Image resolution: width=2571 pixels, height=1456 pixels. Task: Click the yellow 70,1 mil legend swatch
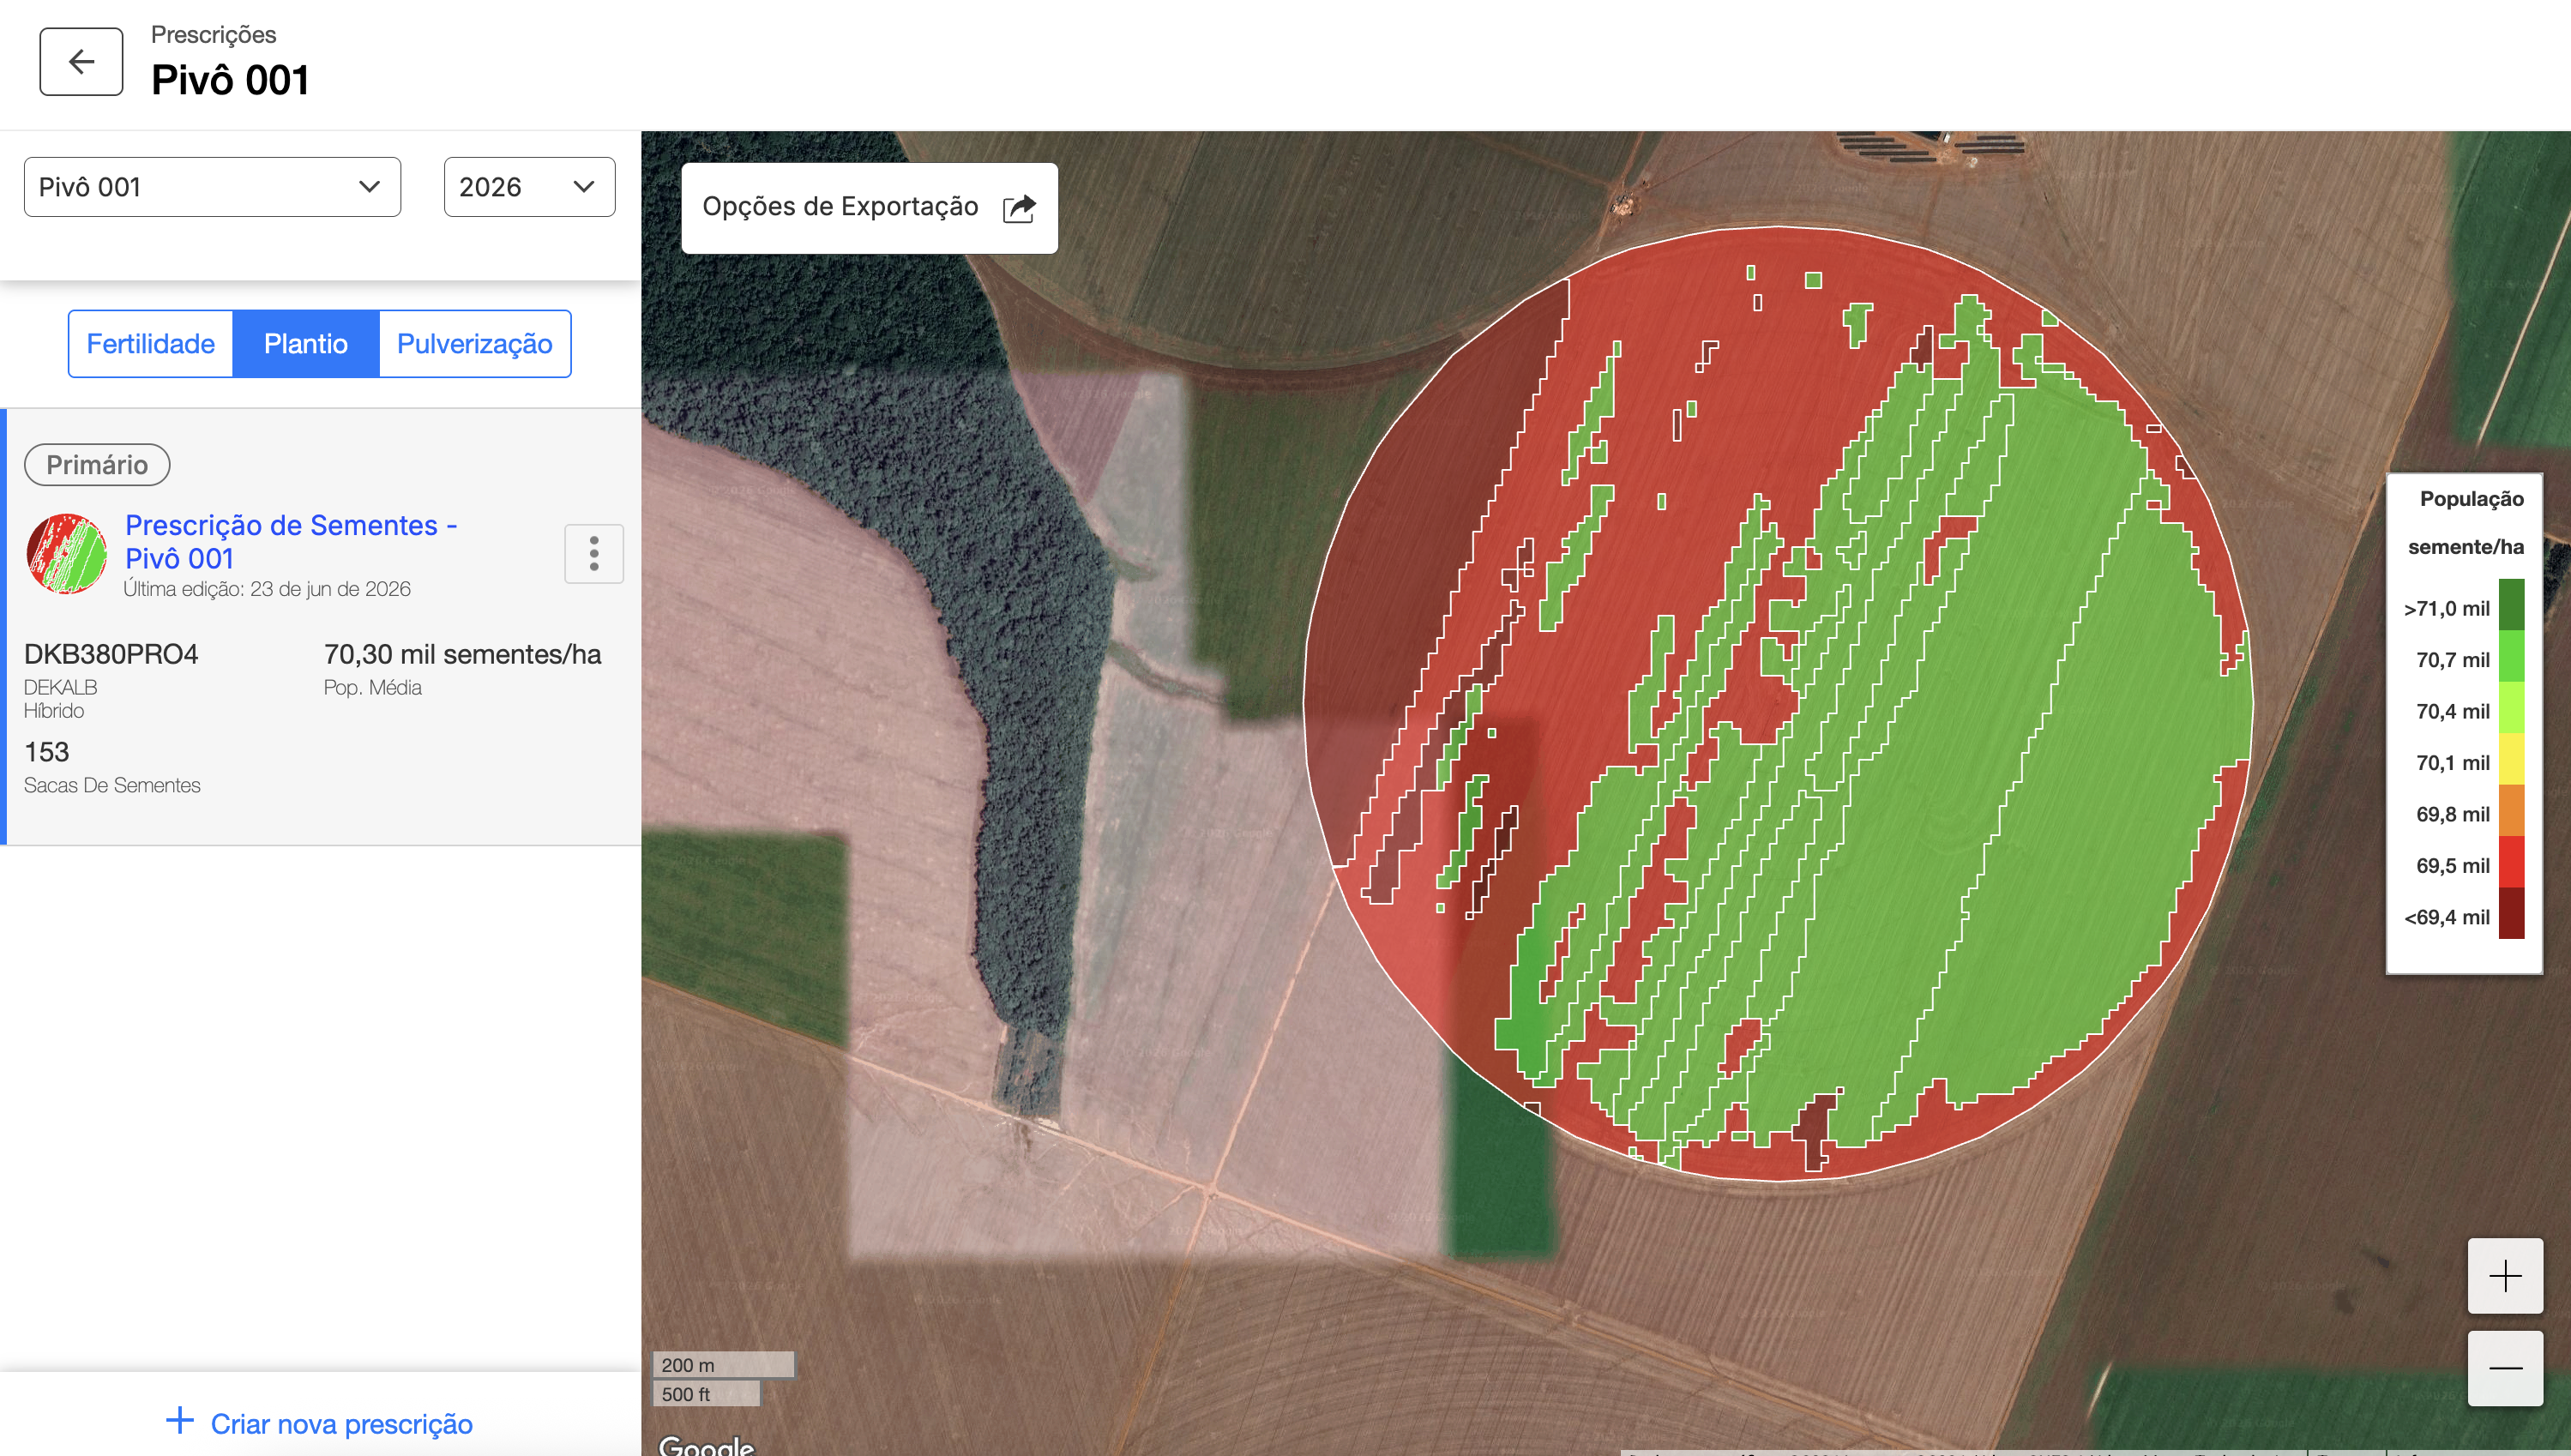[2511, 759]
